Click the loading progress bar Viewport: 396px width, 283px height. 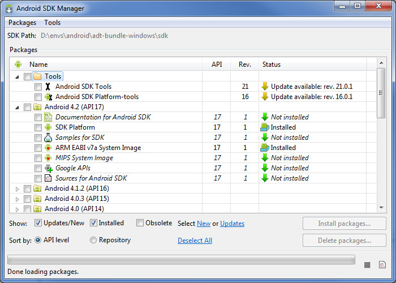click(181, 259)
